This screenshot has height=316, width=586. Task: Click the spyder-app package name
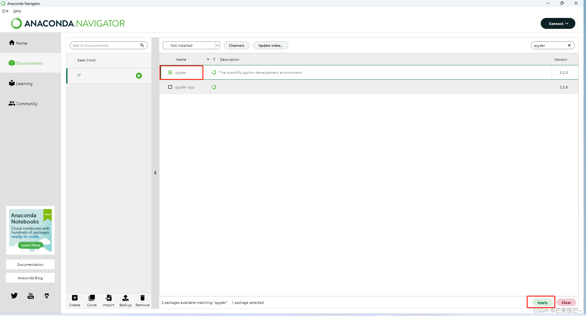(184, 87)
